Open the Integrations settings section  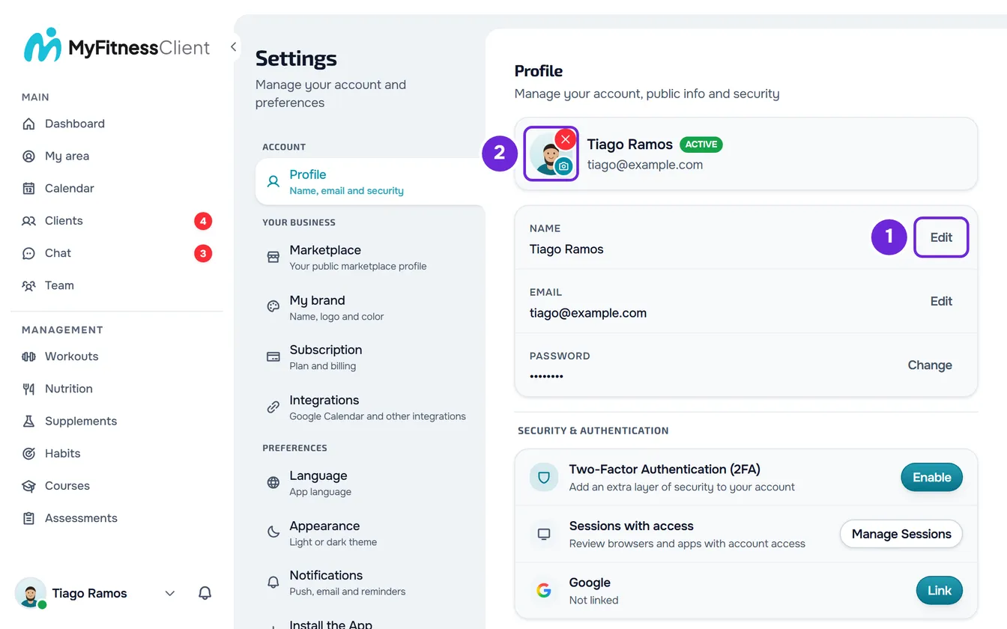tap(369, 407)
